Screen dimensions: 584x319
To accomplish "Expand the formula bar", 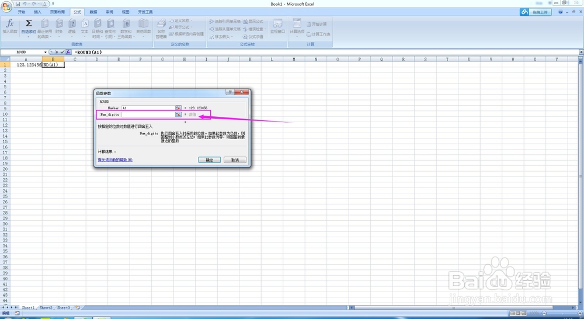I will tap(581, 52).
